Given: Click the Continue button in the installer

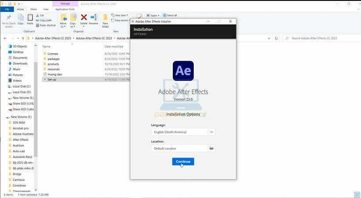Looking at the screenshot, I should (183, 161).
